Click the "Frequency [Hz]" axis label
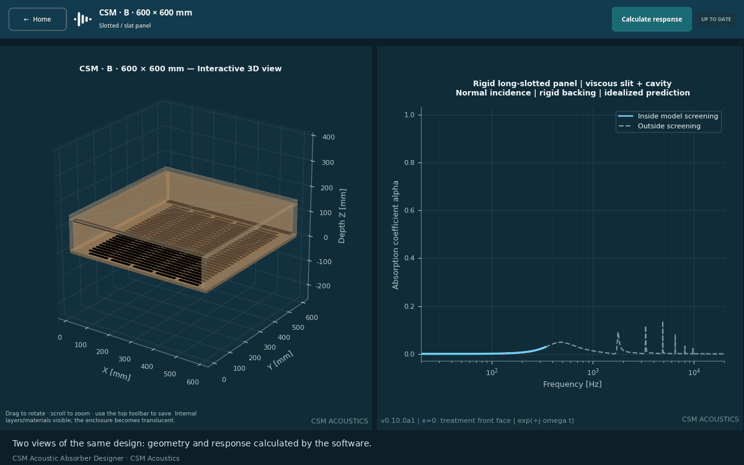The height and width of the screenshot is (465, 744). [572, 384]
